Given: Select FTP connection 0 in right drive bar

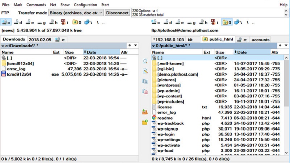Looking at the screenshot, I should click(x=227, y=22).
